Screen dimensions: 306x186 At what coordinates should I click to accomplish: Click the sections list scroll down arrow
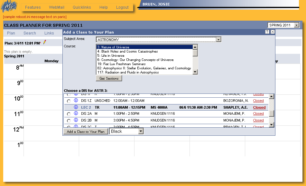click(271, 125)
